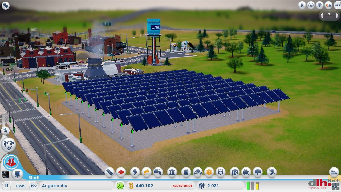Rotate camera right with curved arrow

[x=336, y=16]
